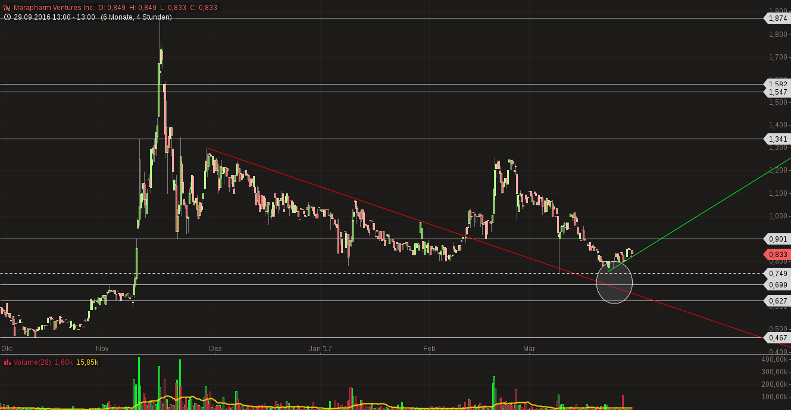The width and height of the screenshot is (791, 410).
Task: Open the timeframe setting labeled 6 Monate, 4 Stunden
Action: (136, 18)
